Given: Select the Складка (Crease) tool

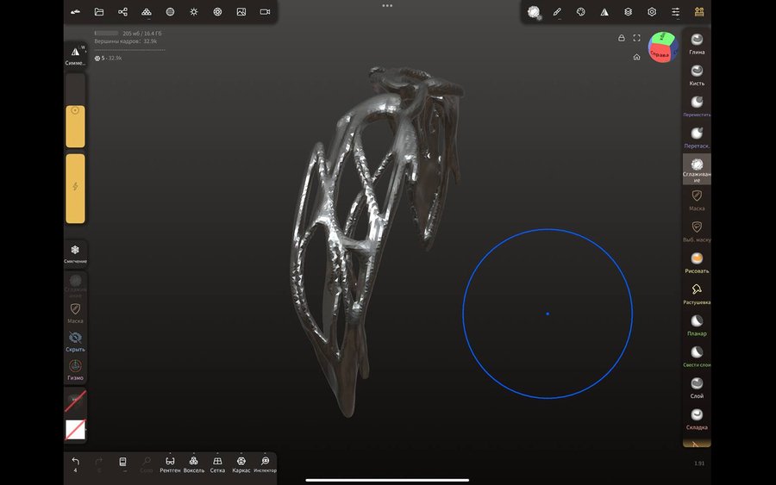Looking at the screenshot, I should point(697,415).
